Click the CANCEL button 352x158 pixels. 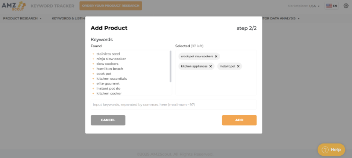pos(108,120)
